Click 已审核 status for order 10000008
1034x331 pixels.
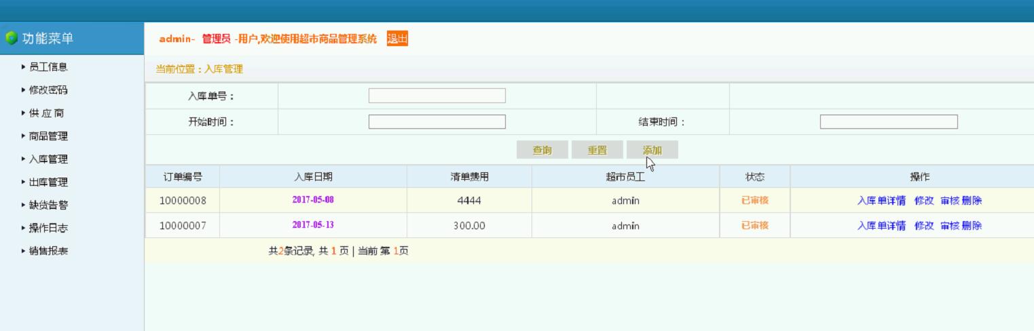755,201
